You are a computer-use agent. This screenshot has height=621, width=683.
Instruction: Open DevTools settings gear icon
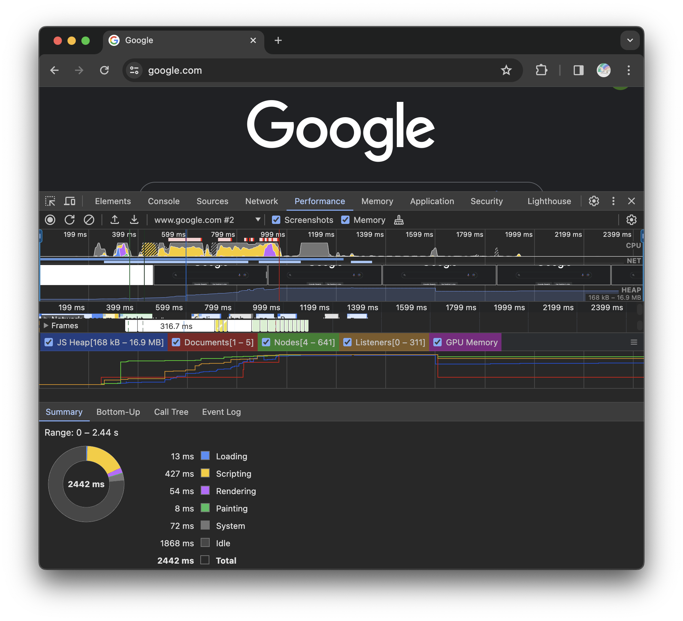594,201
